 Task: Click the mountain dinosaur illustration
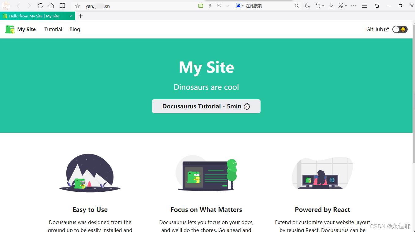click(90, 173)
